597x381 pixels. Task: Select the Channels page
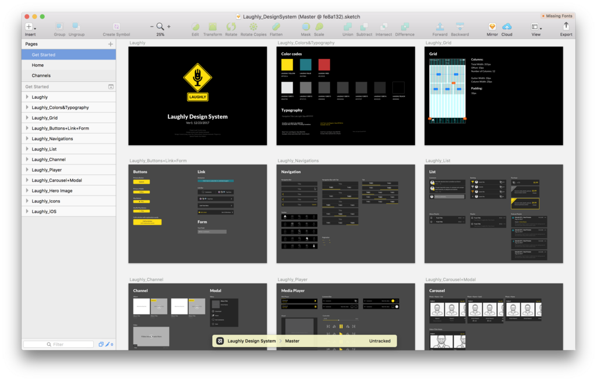[69, 75]
